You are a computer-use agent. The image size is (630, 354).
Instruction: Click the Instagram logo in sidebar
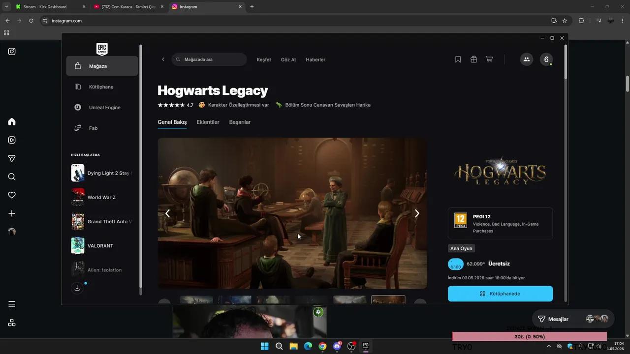(x=12, y=51)
